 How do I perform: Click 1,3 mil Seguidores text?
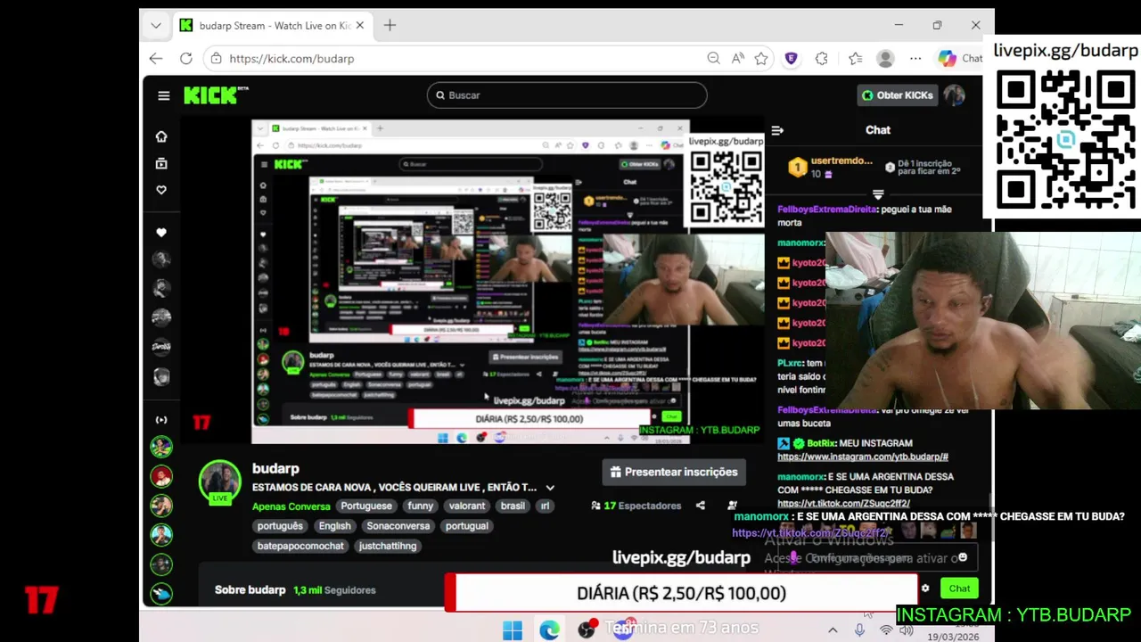click(x=334, y=590)
